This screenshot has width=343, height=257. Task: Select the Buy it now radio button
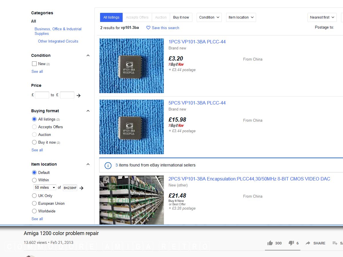coord(34,142)
